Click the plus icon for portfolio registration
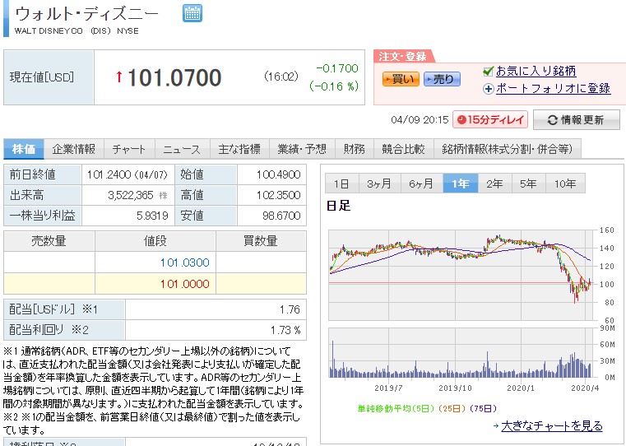This screenshot has height=446, width=626. point(489,89)
